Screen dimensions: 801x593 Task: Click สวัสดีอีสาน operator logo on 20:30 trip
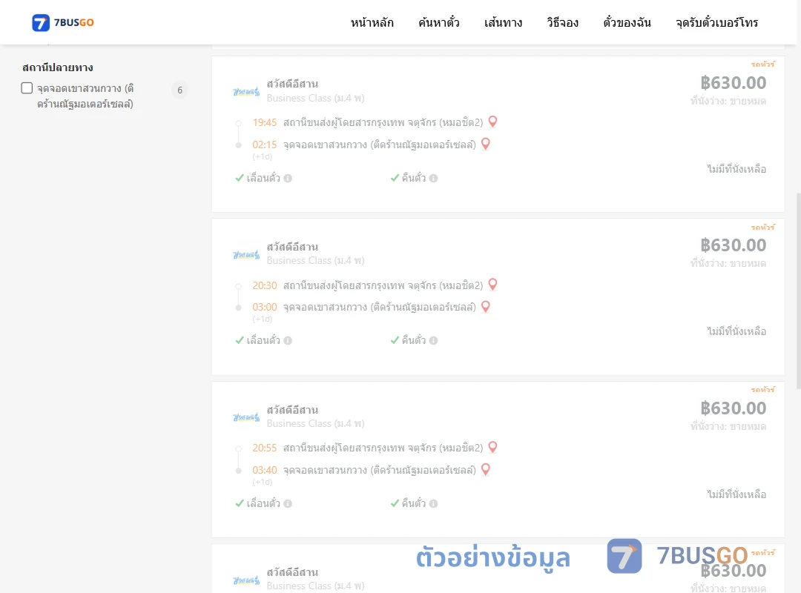pos(246,254)
